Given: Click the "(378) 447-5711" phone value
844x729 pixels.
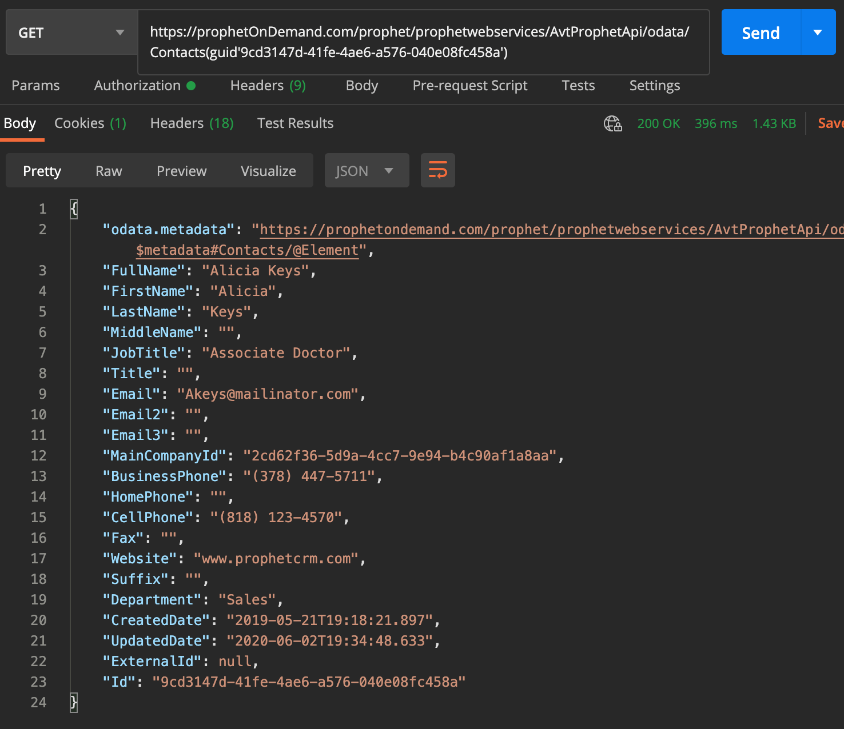Looking at the screenshot, I should [x=309, y=476].
